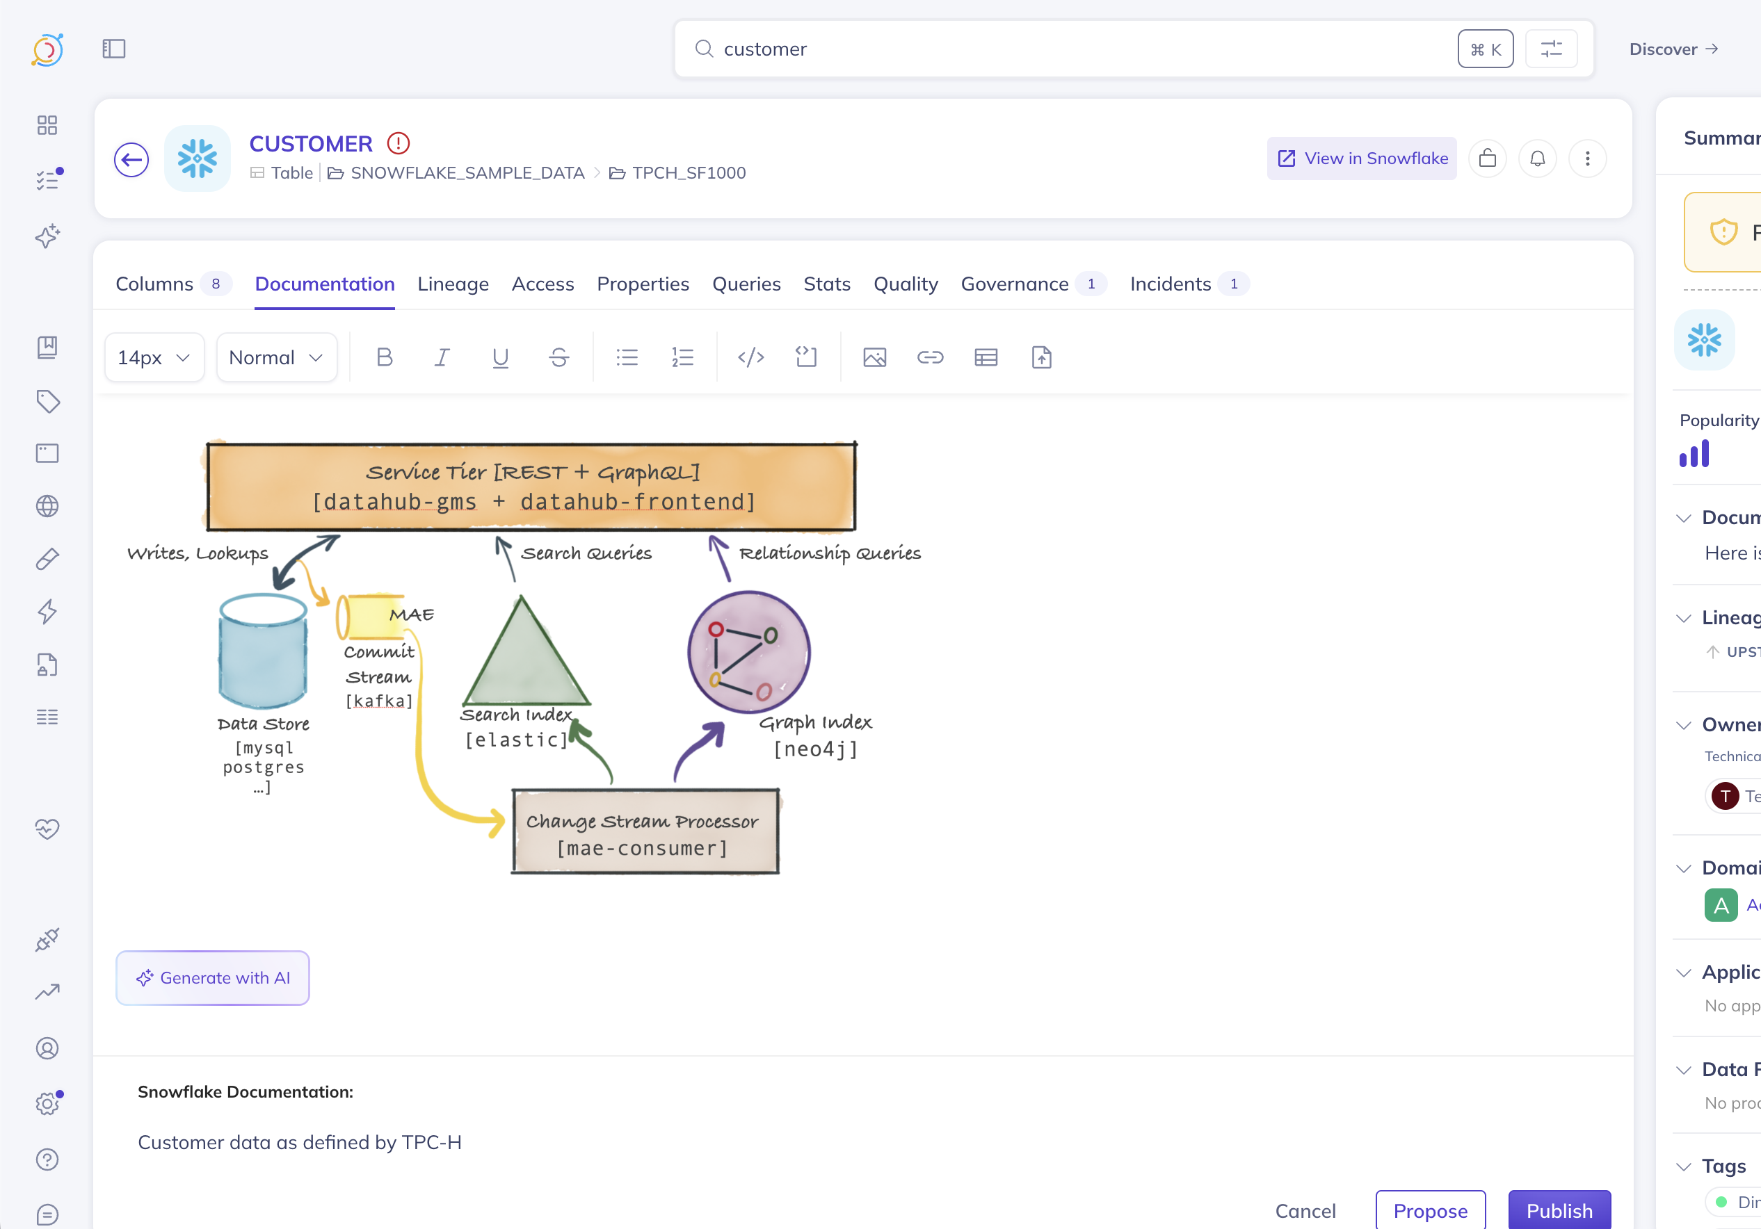Screen dimensions: 1761x1229
Task: Publish the documentation
Action: [x=1559, y=1210]
